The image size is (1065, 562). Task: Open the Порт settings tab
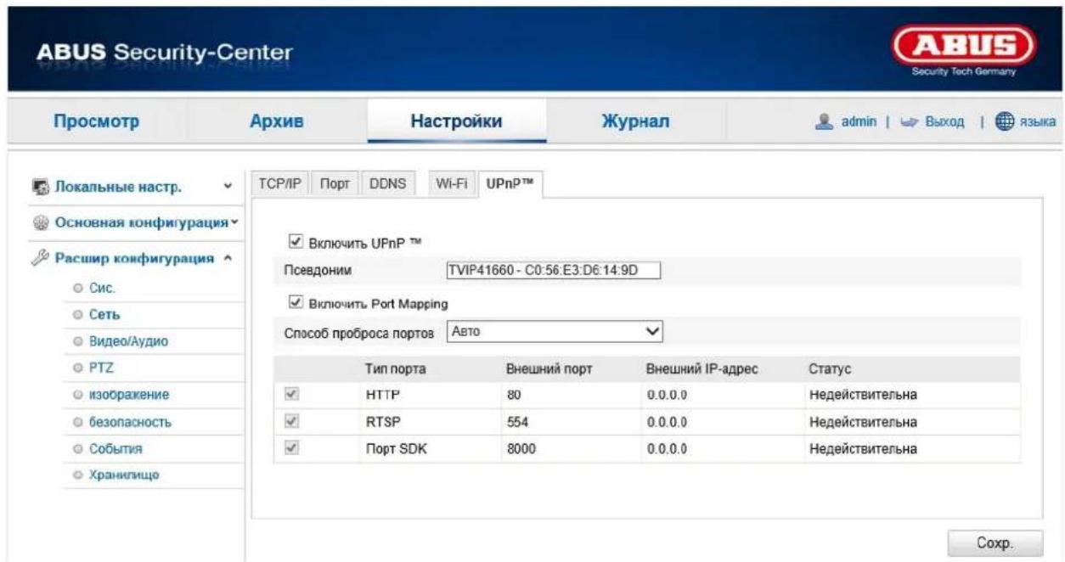(334, 184)
